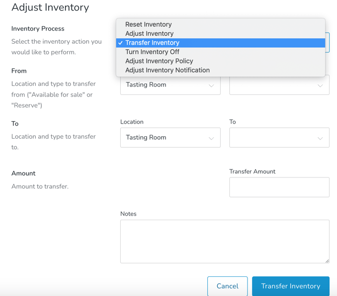Focus the Transfer Amount input field
This screenshot has width=337, height=296.
pos(279,187)
